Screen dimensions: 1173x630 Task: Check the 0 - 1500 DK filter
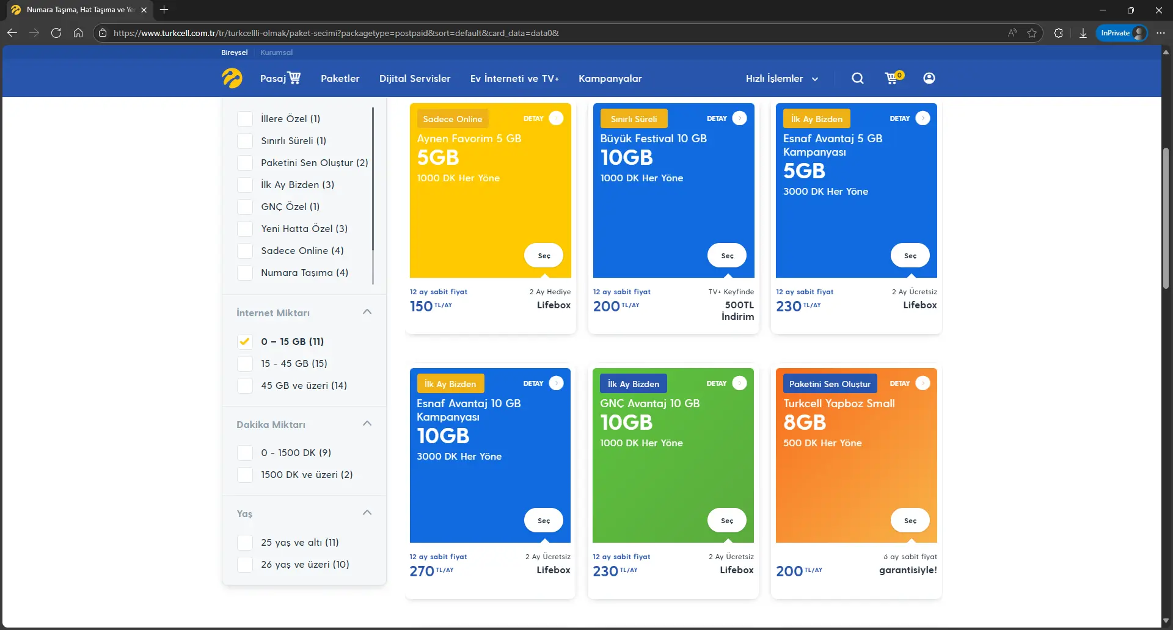tap(245, 453)
